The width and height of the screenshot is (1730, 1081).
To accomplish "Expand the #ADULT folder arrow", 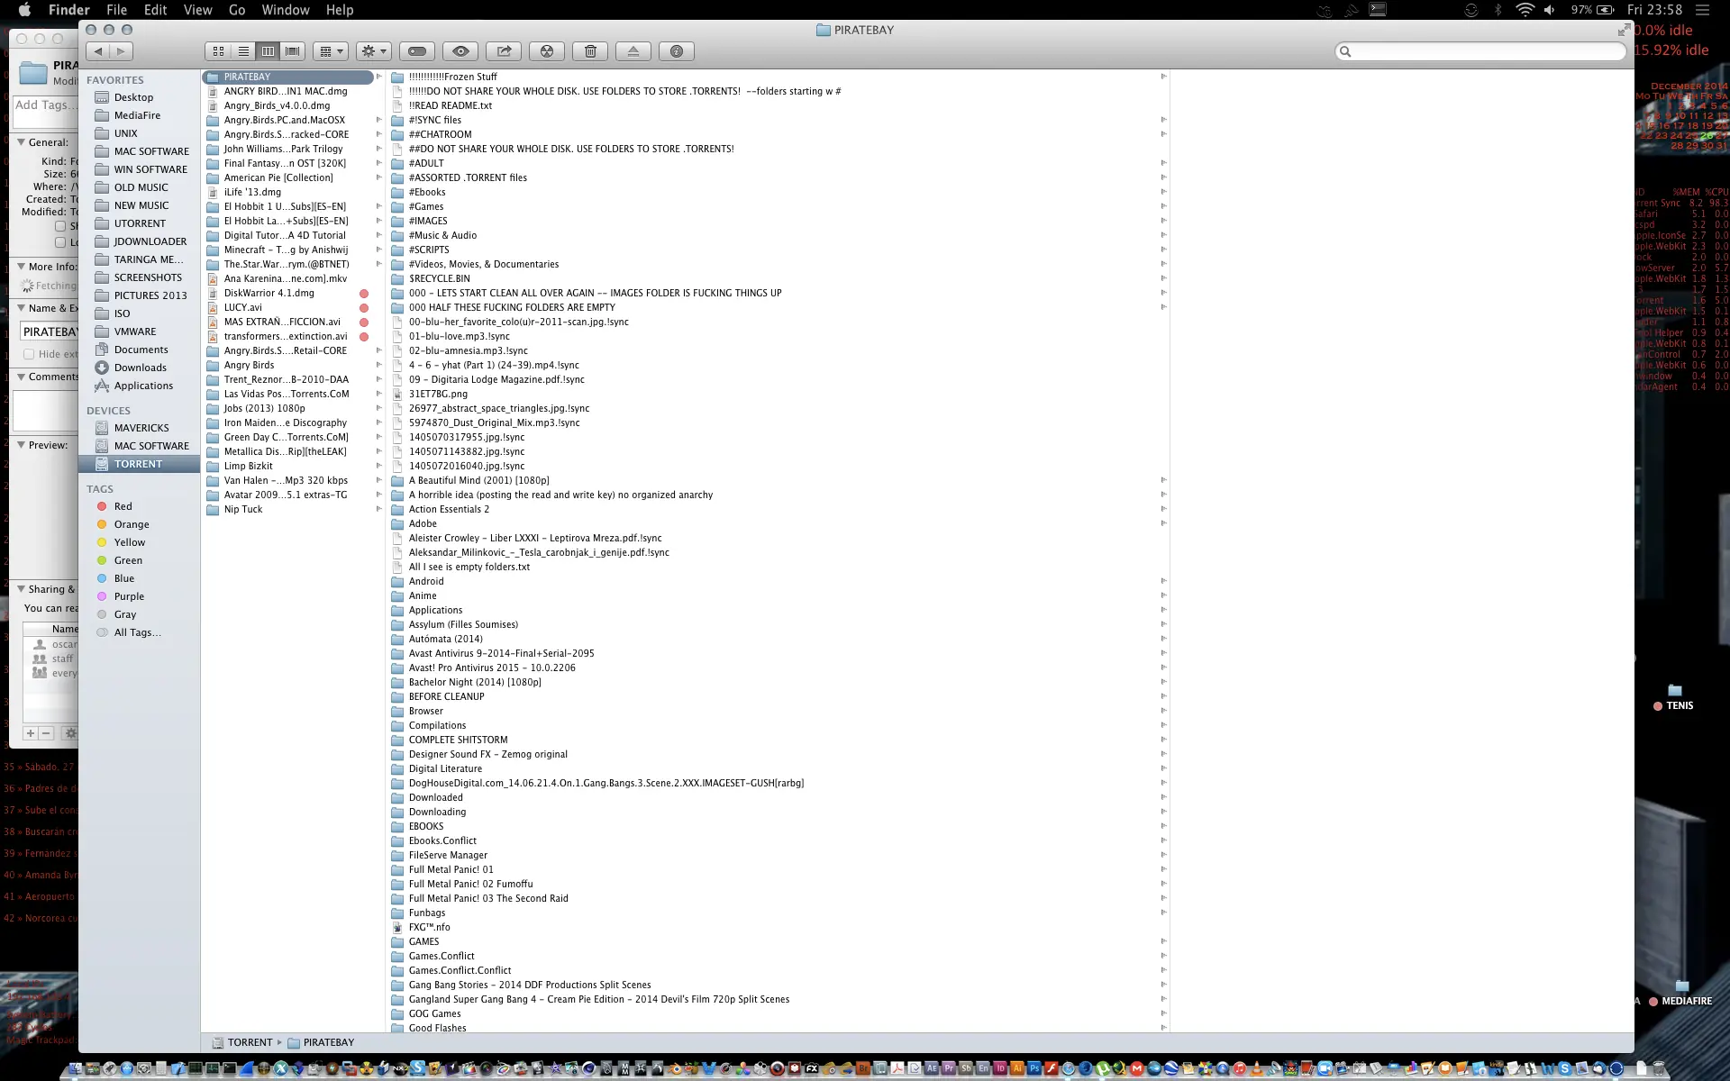I will tap(1163, 163).
